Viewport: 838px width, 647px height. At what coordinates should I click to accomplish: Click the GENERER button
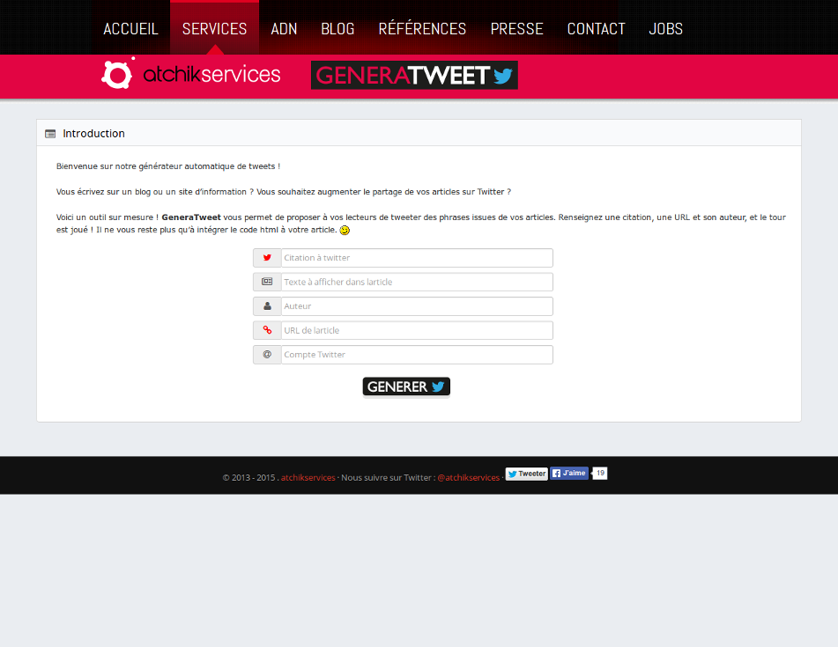click(406, 387)
